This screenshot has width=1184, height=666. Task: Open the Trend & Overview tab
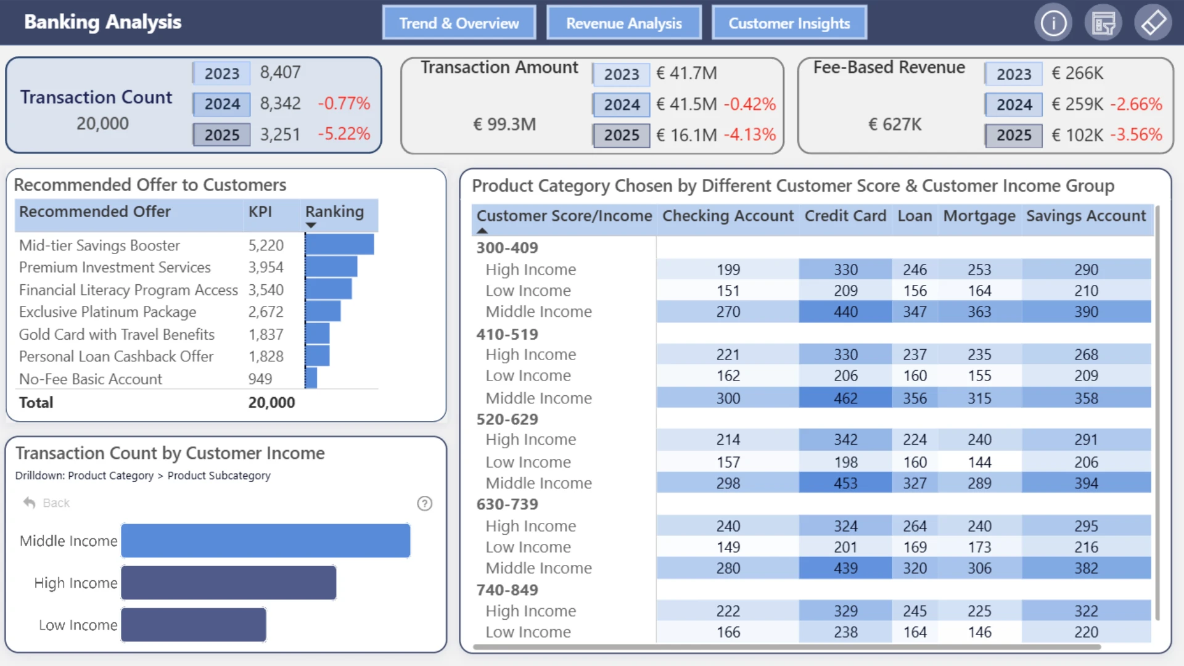459,23
